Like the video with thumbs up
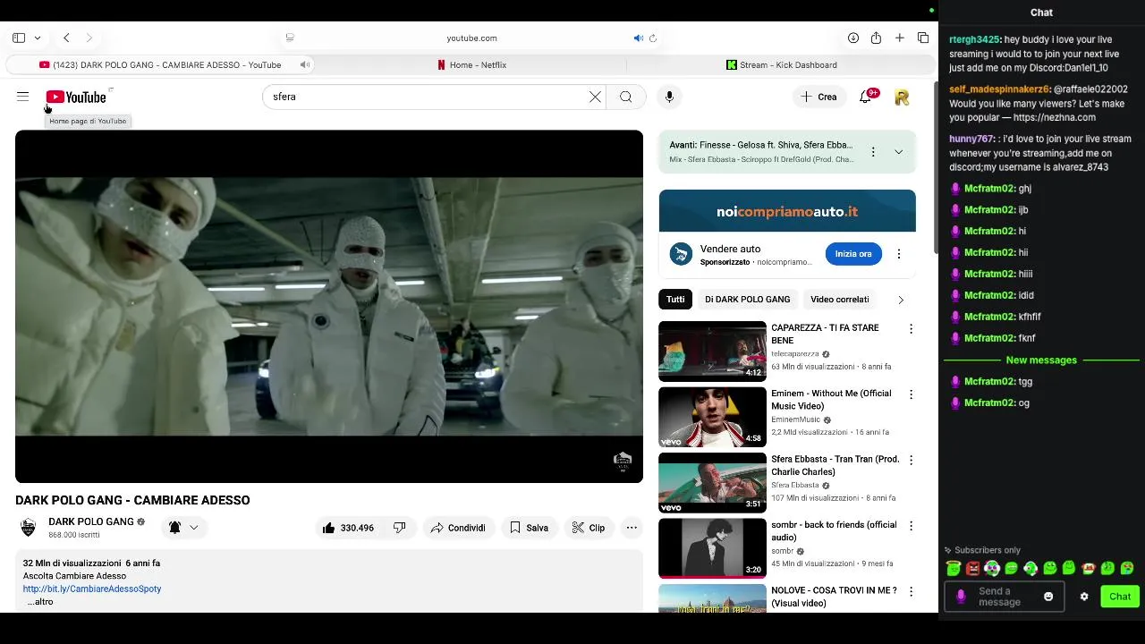This screenshot has height=644, width=1145. (348, 528)
